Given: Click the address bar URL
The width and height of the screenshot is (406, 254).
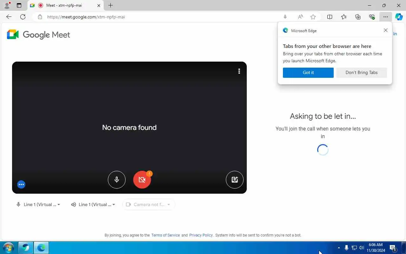Looking at the screenshot, I should tap(86, 17).
